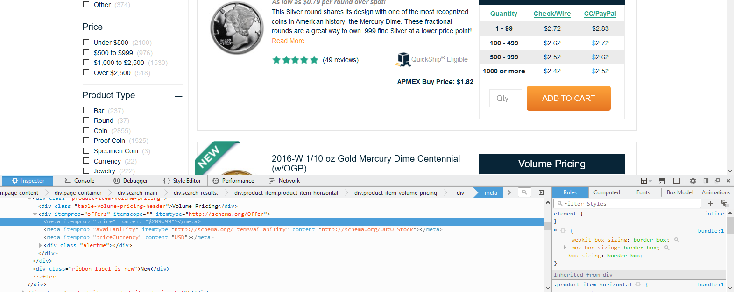Check the $1,000 to $2,500 filter
The height and width of the screenshot is (292, 734).
pos(86,62)
